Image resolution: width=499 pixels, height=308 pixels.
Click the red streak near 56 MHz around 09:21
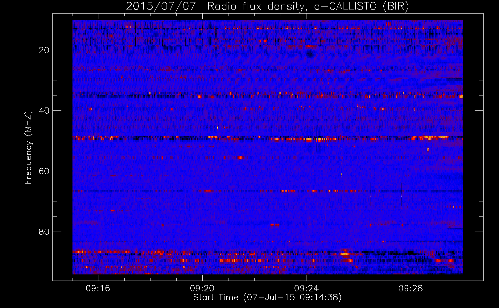coord(240,158)
